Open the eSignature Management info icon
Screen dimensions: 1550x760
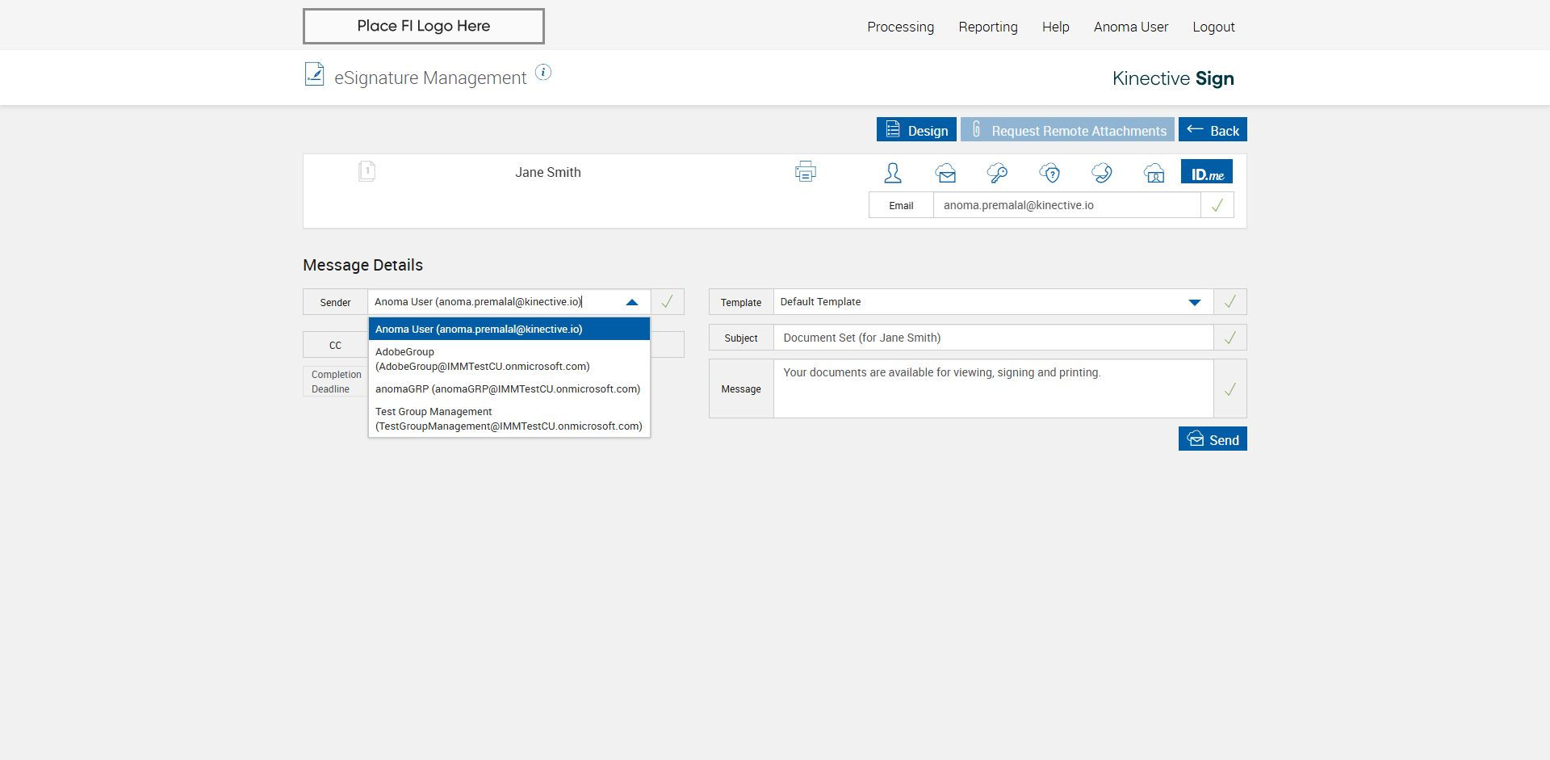pyautogui.click(x=543, y=73)
